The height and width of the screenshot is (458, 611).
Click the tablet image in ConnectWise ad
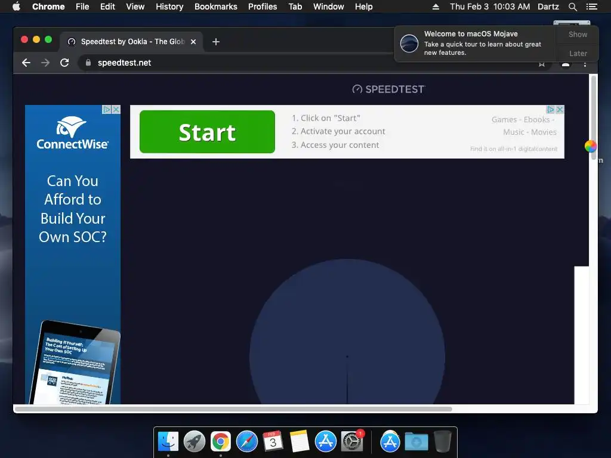click(75, 362)
